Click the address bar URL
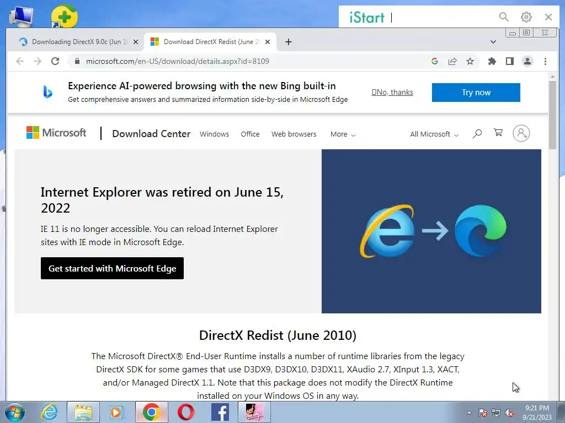Viewport: 565px width, 423px height. point(178,61)
